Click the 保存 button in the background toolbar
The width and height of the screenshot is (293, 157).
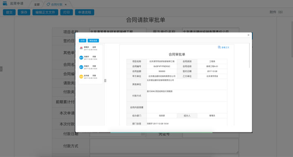coord(24,12)
